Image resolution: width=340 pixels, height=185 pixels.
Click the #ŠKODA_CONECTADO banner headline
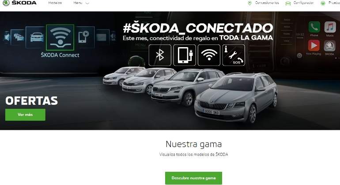[198, 28]
